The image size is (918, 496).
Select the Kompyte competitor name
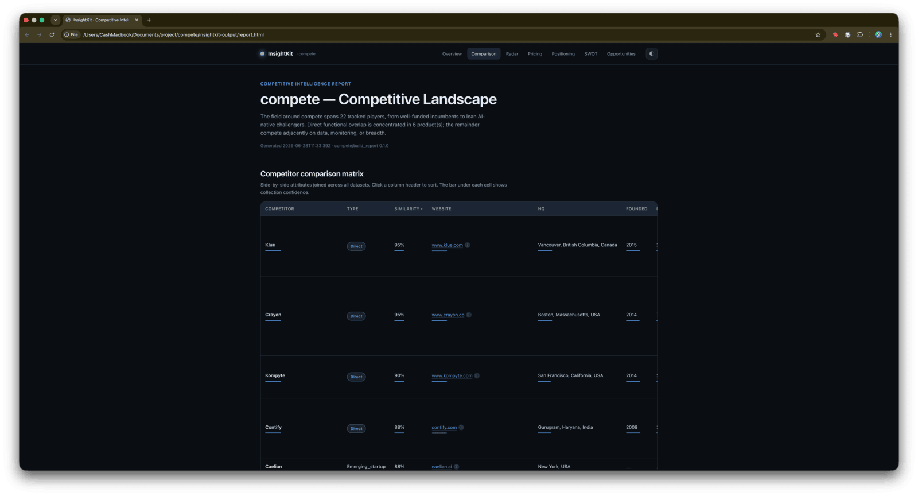pyautogui.click(x=275, y=376)
